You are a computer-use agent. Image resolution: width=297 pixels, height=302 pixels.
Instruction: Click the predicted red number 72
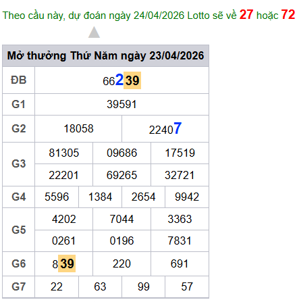click(288, 15)
